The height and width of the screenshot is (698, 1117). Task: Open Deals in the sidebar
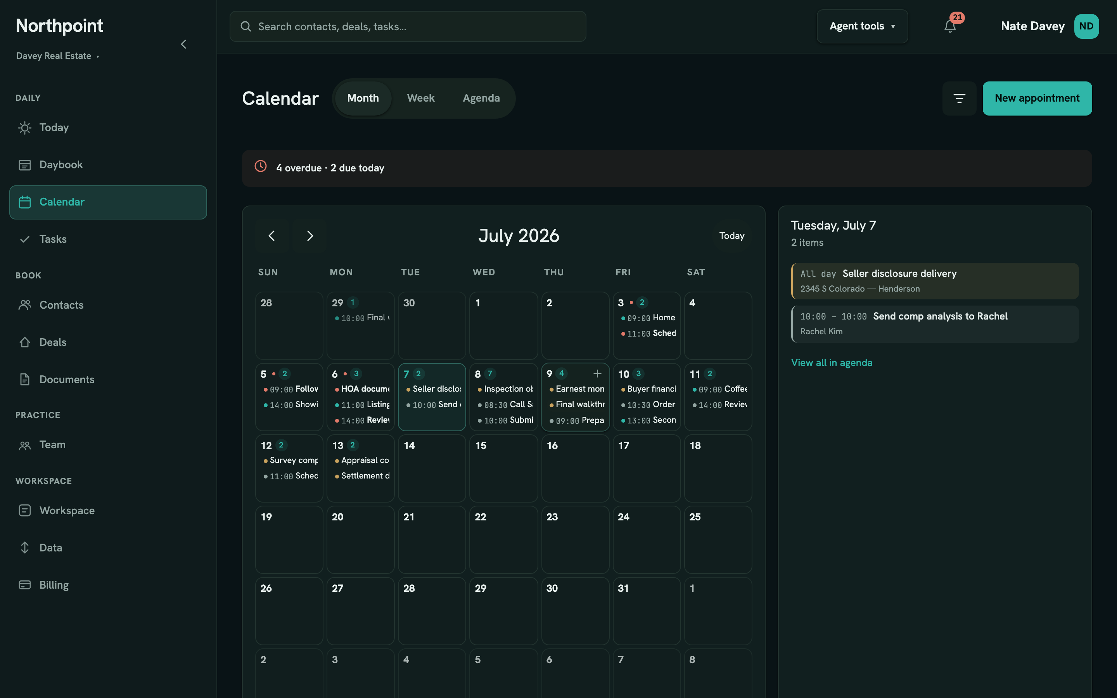coord(108,342)
